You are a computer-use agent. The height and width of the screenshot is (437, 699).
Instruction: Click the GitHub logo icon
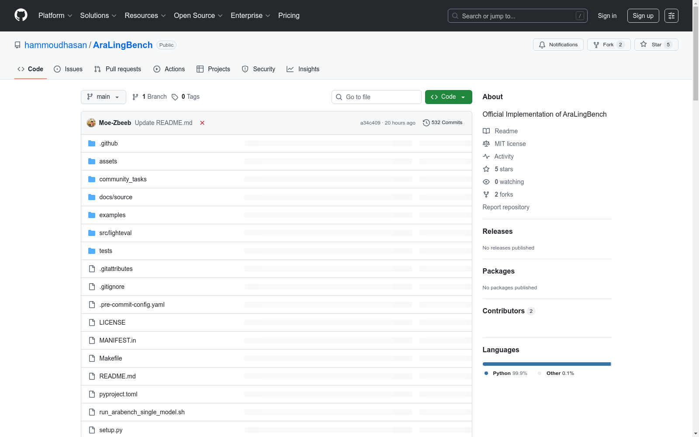tap(21, 15)
